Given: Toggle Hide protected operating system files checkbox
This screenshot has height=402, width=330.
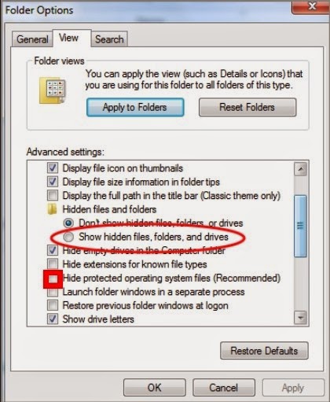Looking at the screenshot, I should [x=53, y=278].
